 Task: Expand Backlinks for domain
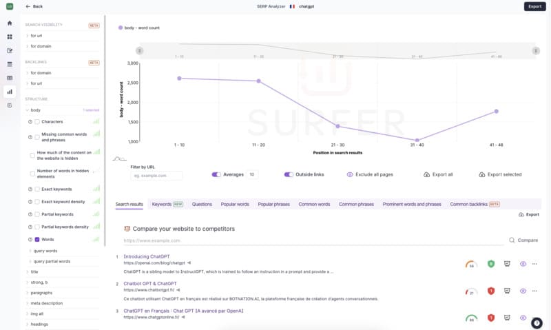pos(41,73)
